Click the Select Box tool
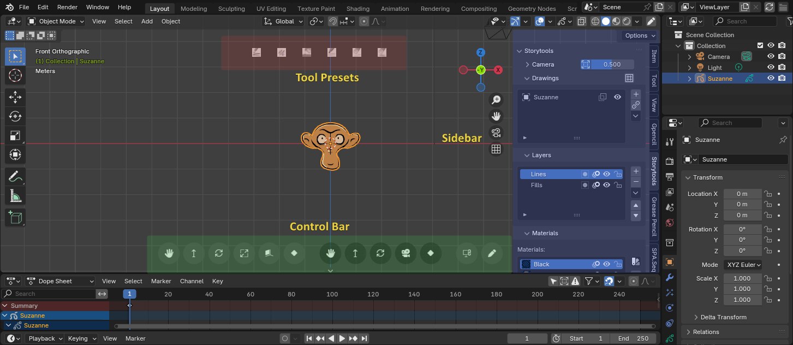Image resolution: width=793 pixels, height=345 pixels. (15, 57)
